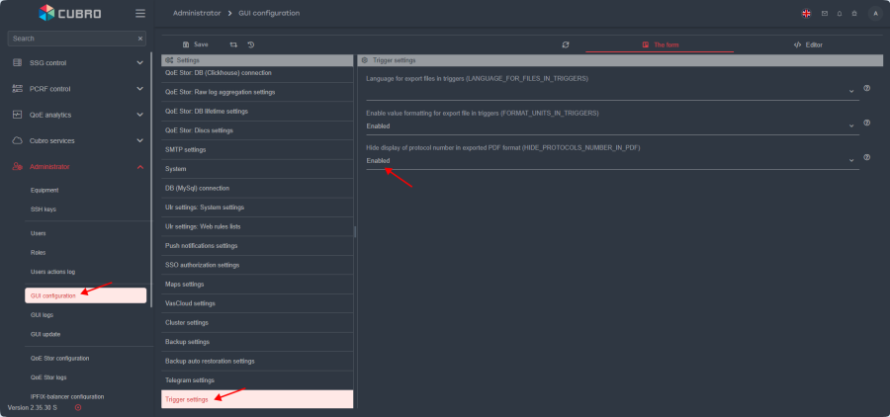Click into the sidebar Search field
Image resolution: width=890 pixels, height=417 pixels.
69,39
